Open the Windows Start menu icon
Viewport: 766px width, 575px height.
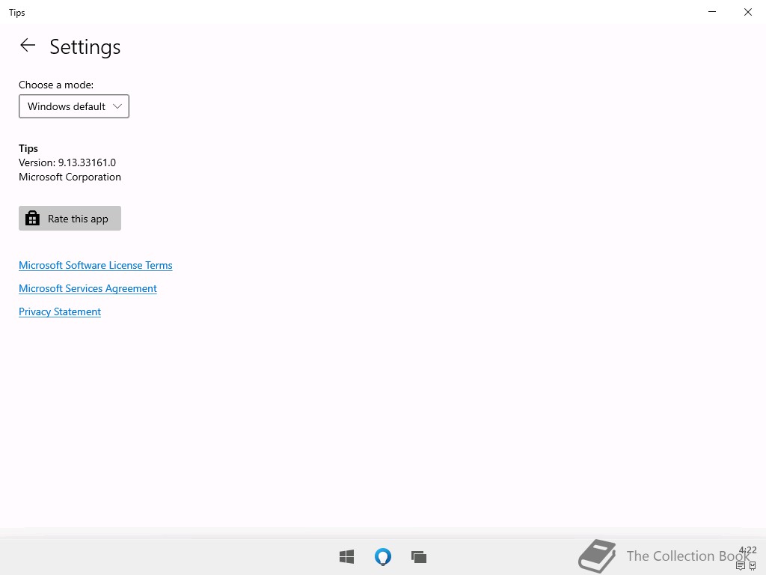(347, 556)
